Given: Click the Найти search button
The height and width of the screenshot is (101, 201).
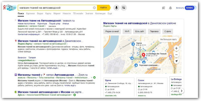Looking at the screenshot, I should tap(104, 7).
